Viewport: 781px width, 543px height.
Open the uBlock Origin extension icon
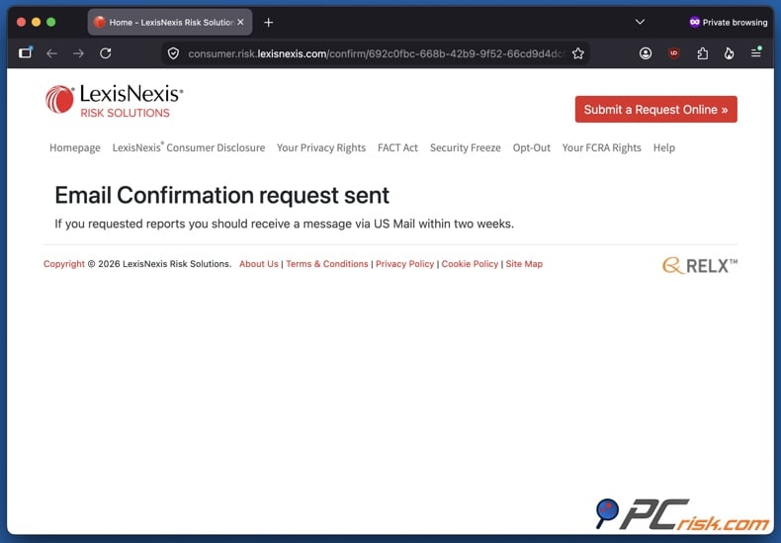point(674,53)
